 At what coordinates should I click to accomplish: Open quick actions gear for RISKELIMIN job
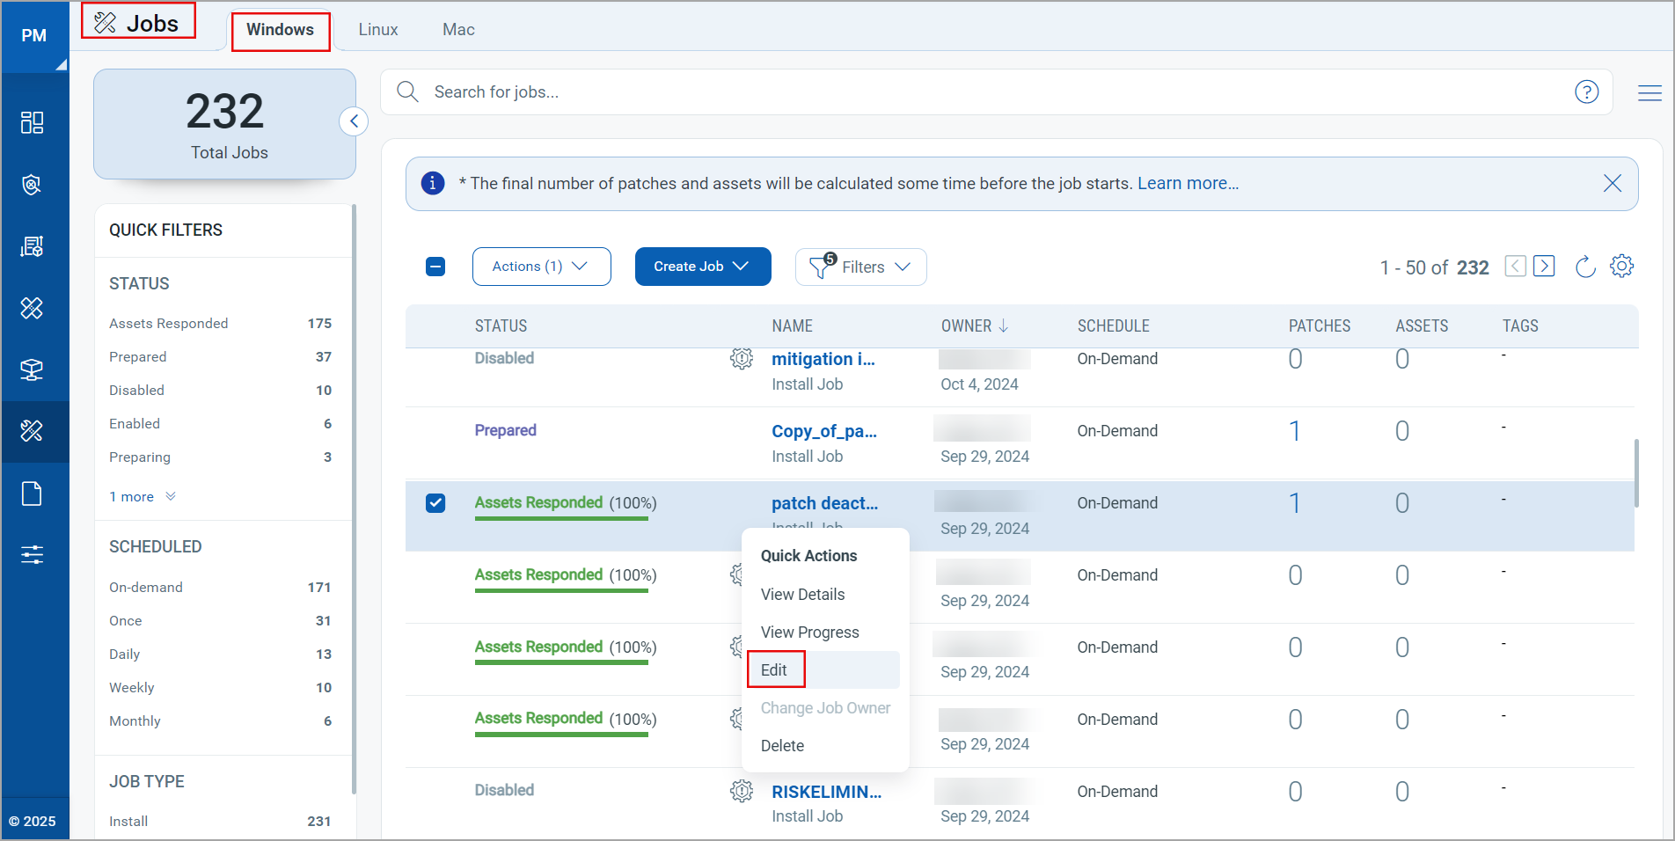click(742, 791)
